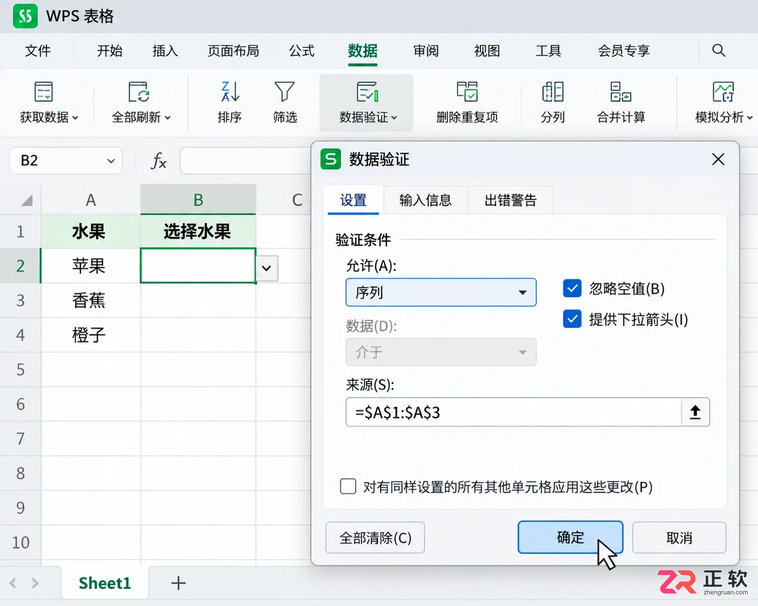The width and height of the screenshot is (758, 606).
Task: Toggle the 提供下拉箭头(I) checkbox
Action: pos(572,319)
